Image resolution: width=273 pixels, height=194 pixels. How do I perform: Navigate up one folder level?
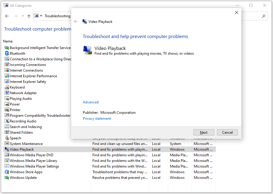pyautogui.click(x=29, y=16)
